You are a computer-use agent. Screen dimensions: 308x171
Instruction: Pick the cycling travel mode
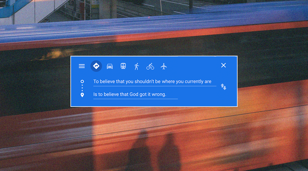(x=150, y=66)
